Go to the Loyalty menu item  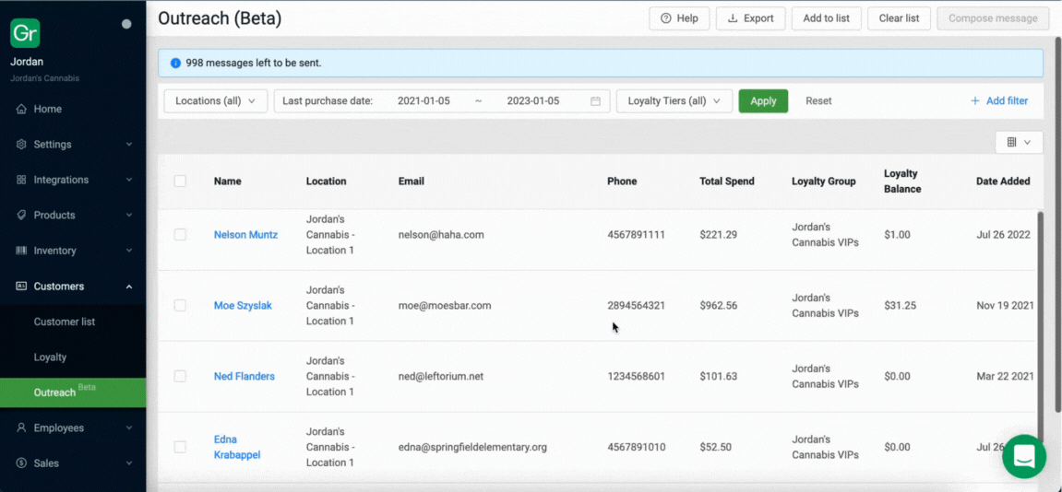(x=50, y=357)
